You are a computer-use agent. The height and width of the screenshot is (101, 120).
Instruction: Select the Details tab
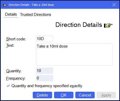11,14
